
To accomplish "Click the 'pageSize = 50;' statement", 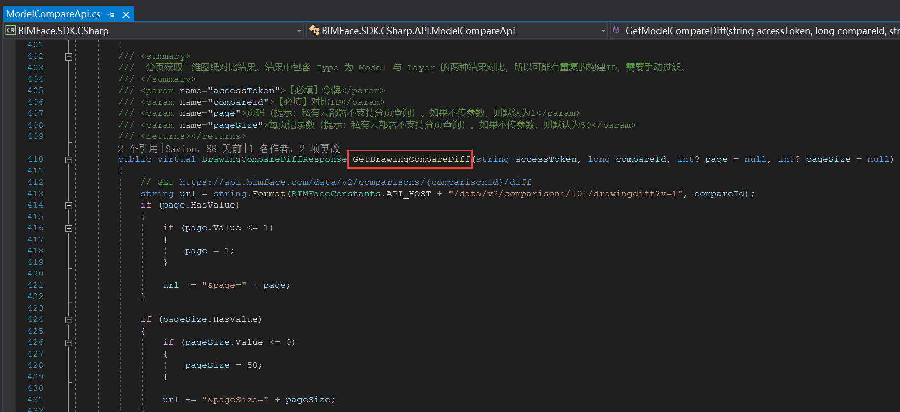I will pos(224,365).
